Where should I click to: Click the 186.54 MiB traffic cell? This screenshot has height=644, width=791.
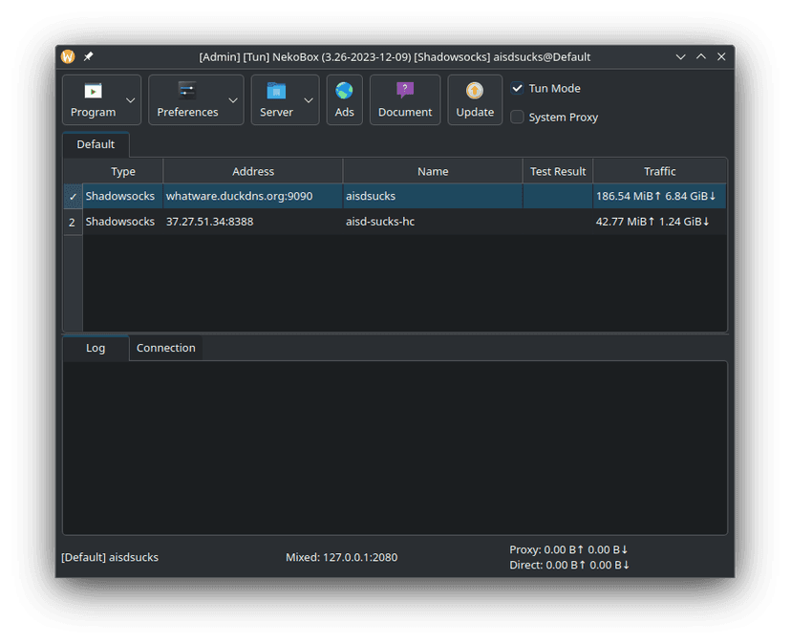[x=659, y=196]
